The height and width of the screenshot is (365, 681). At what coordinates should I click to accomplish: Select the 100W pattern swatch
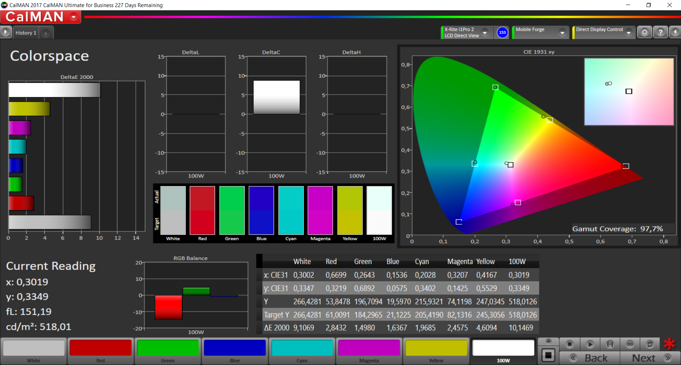pyautogui.click(x=503, y=351)
